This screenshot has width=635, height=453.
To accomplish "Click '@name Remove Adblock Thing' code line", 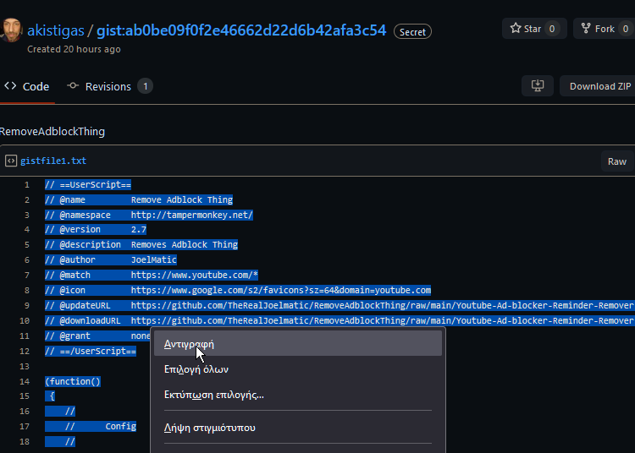I will 139,199.
